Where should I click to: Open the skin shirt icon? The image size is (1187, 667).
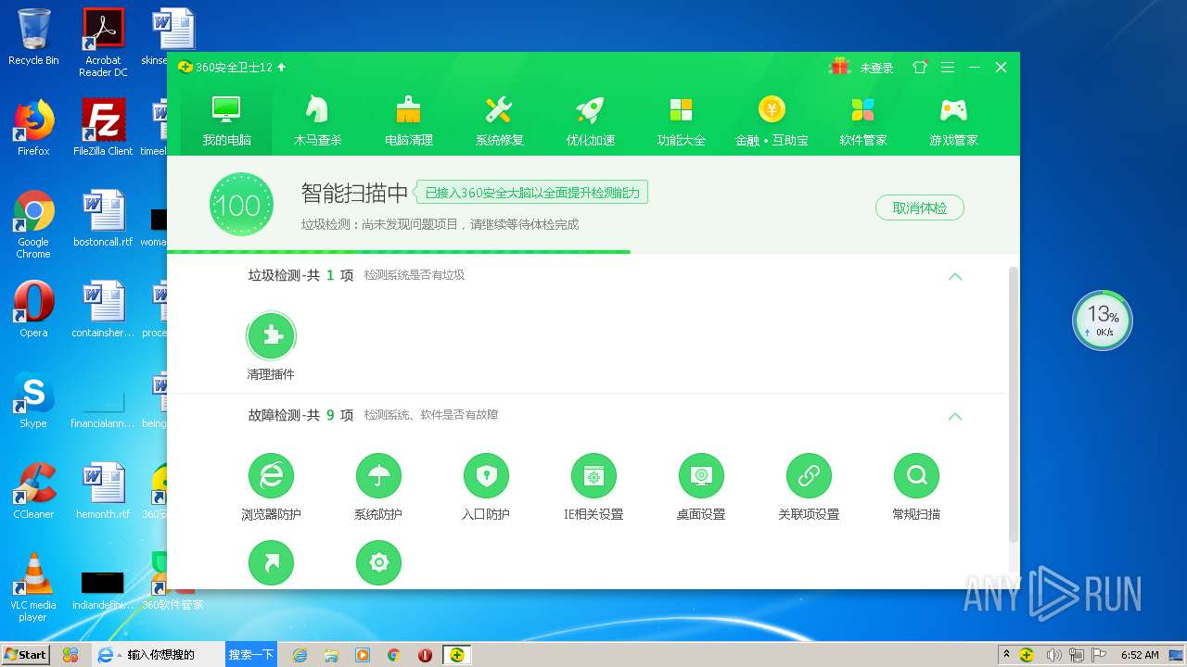(x=920, y=67)
